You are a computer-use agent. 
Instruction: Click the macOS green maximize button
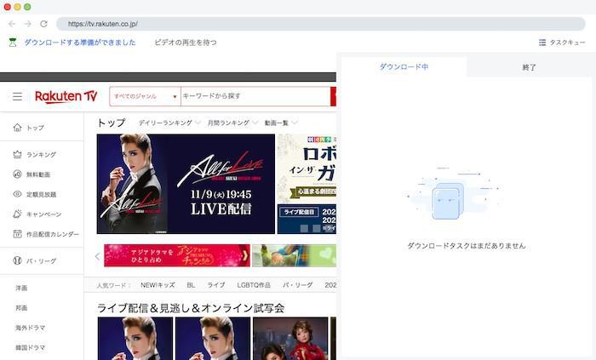(x=27, y=7)
